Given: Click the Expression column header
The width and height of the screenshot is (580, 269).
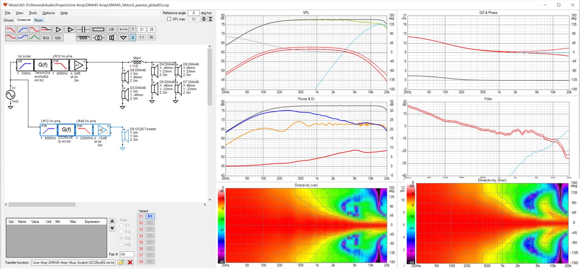Looking at the screenshot, I should (92, 222).
